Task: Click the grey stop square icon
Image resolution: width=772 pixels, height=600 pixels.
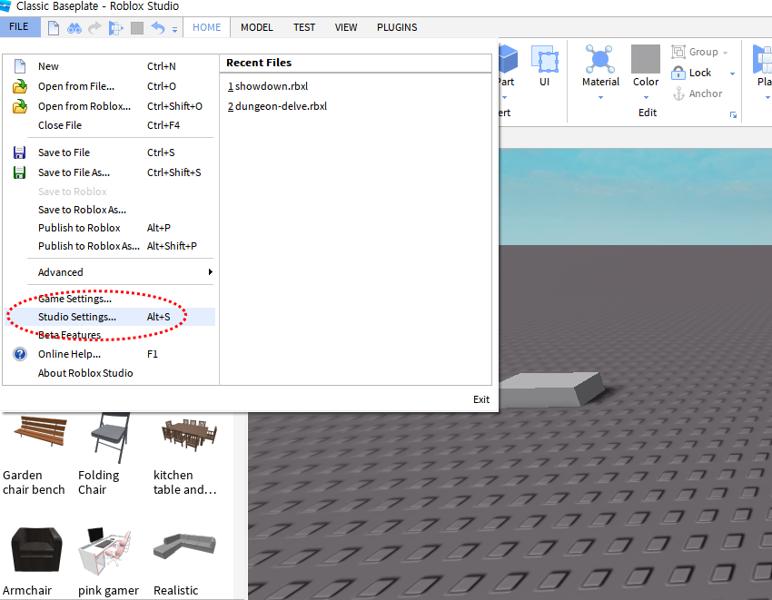Action: 137,28
